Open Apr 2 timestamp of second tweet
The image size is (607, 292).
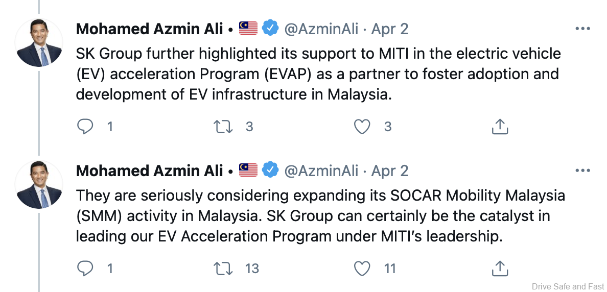tap(390, 171)
